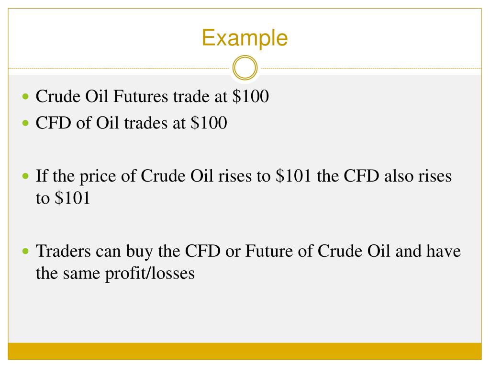Click the bullet beside 'If the price of Crude Oil'

(x=26, y=176)
